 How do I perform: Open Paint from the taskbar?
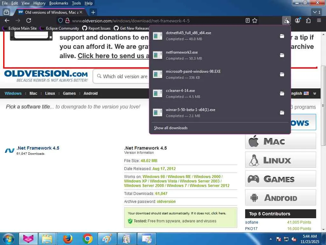[x=107, y=239]
